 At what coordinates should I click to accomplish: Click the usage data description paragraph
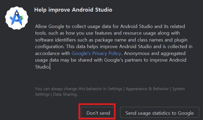[x=114, y=47]
